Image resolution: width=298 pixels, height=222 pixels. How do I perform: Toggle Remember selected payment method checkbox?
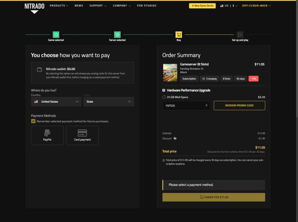33,121
